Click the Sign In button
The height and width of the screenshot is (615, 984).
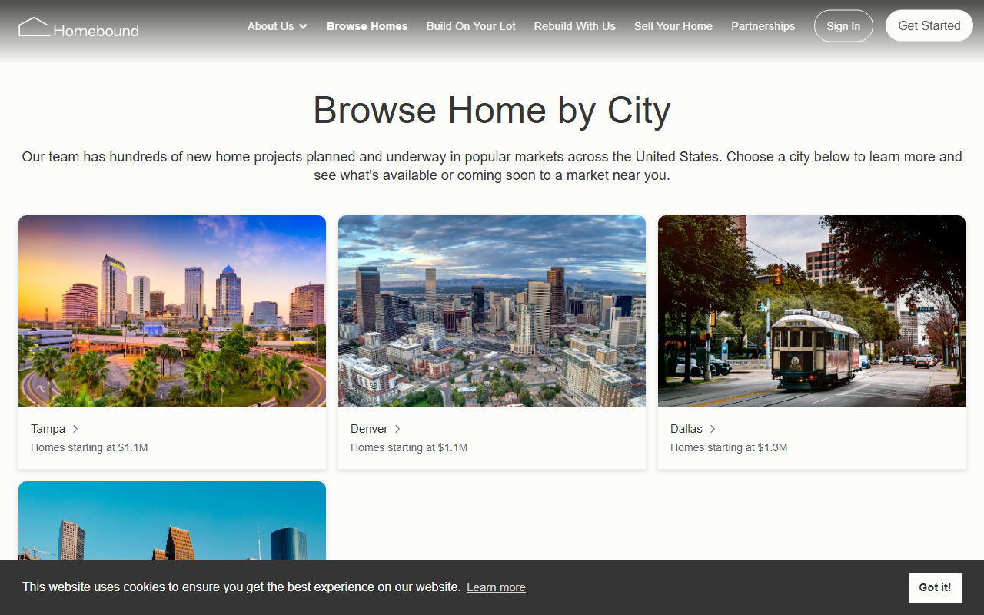(x=843, y=26)
